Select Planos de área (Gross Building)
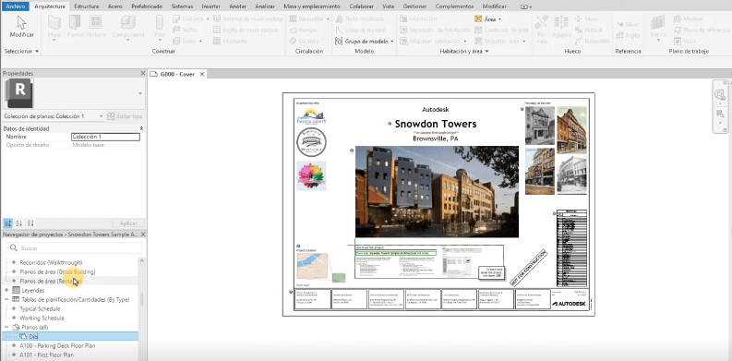 57,271
